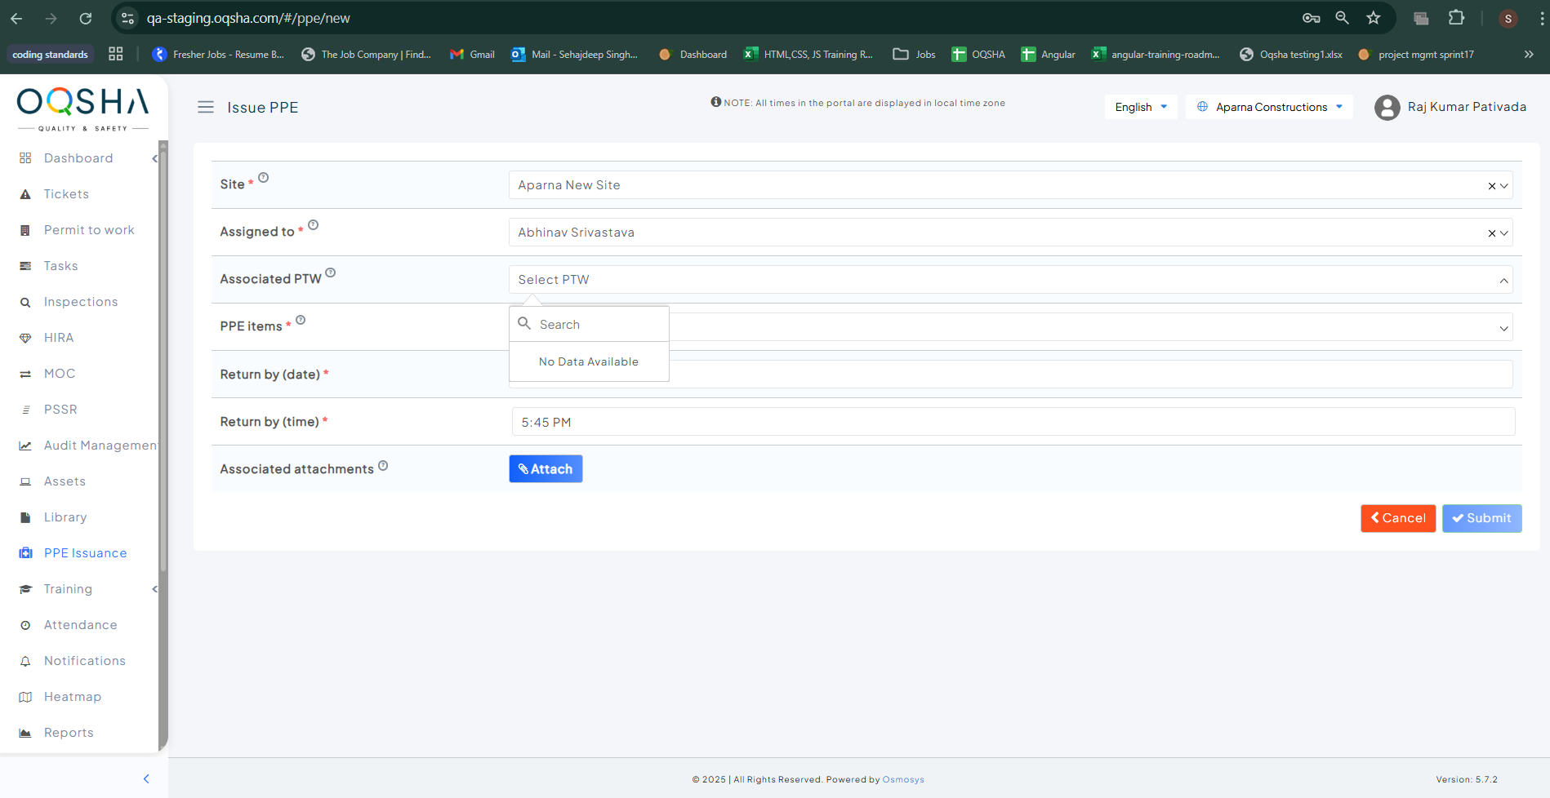Reload the page using browser refresh icon
The image size is (1550, 798).
86,18
